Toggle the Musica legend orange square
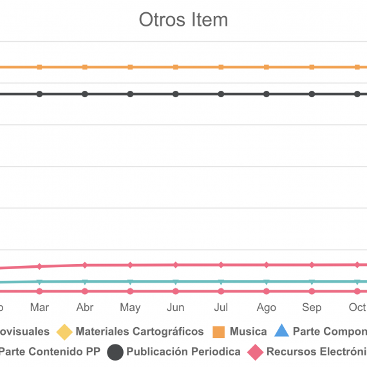The image size is (367, 367). [x=218, y=332]
